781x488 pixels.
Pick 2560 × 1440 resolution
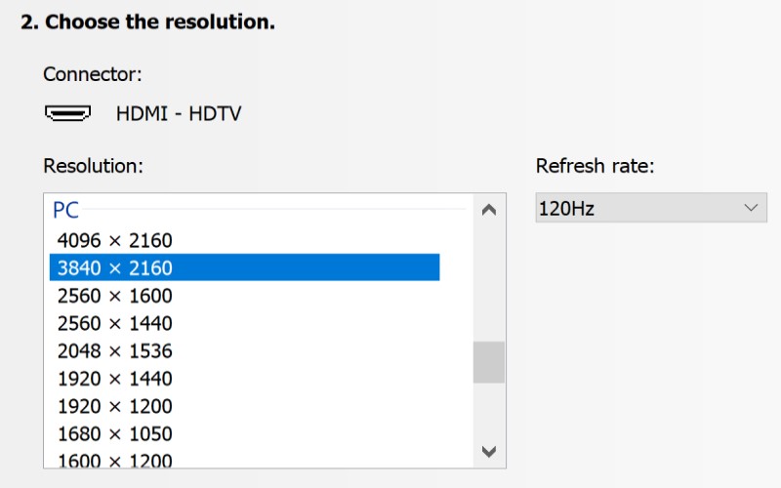click(x=114, y=323)
